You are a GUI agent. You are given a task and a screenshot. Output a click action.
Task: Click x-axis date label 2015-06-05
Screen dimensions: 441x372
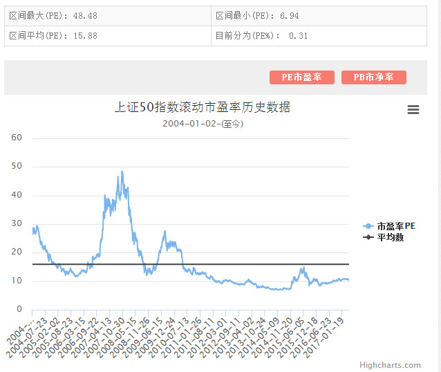pyautogui.click(x=285, y=337)
